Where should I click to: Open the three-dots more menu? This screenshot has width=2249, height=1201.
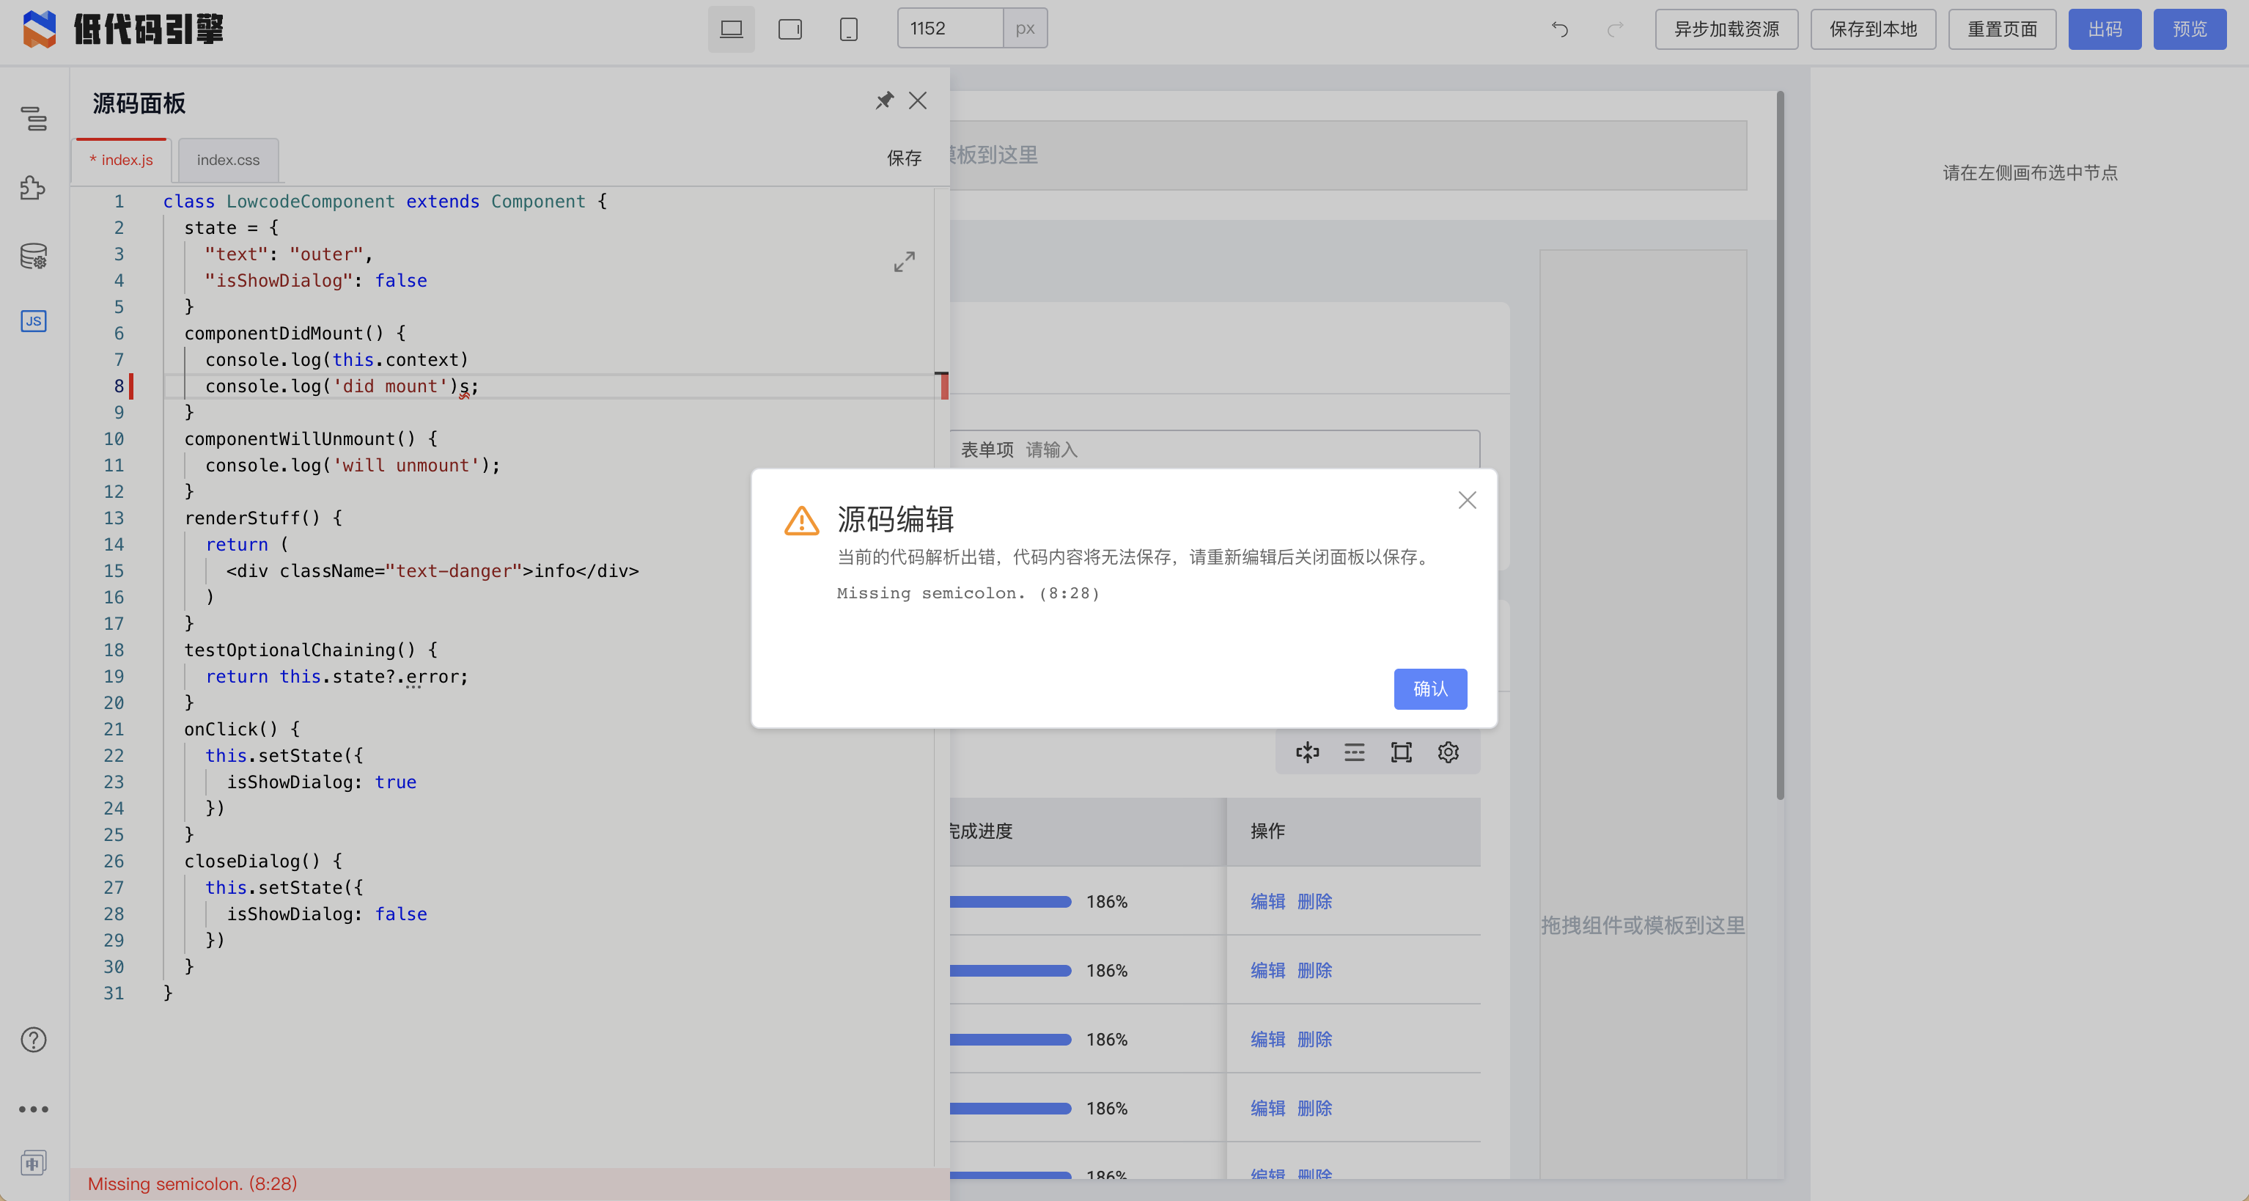33,1109
